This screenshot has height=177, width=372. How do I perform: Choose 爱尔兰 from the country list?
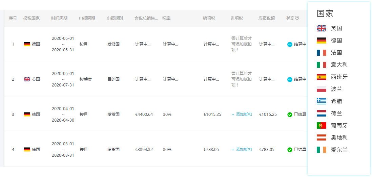pyautogui.click(x=339, y=150)
